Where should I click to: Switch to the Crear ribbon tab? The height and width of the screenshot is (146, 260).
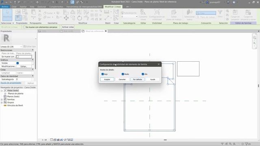click(14, 7)
